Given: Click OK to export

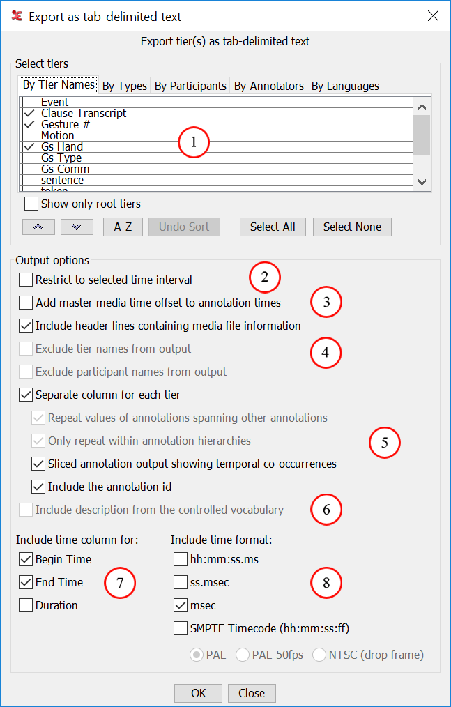Looking at the screenshot, I should point(198,693).
